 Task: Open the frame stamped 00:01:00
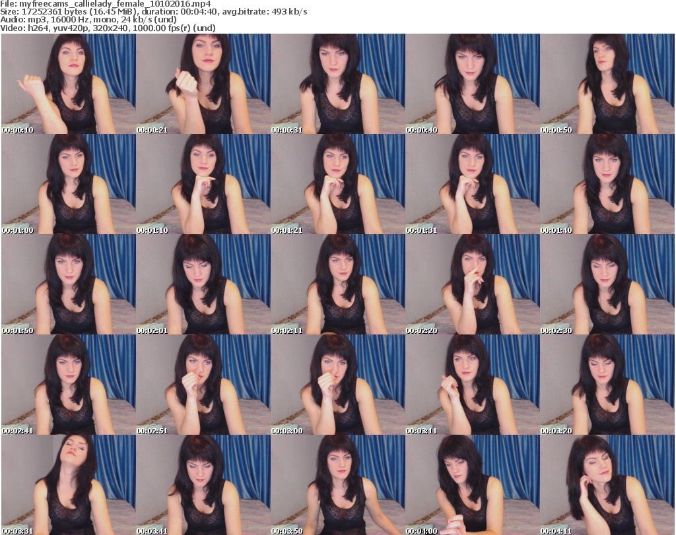[69, 184]
